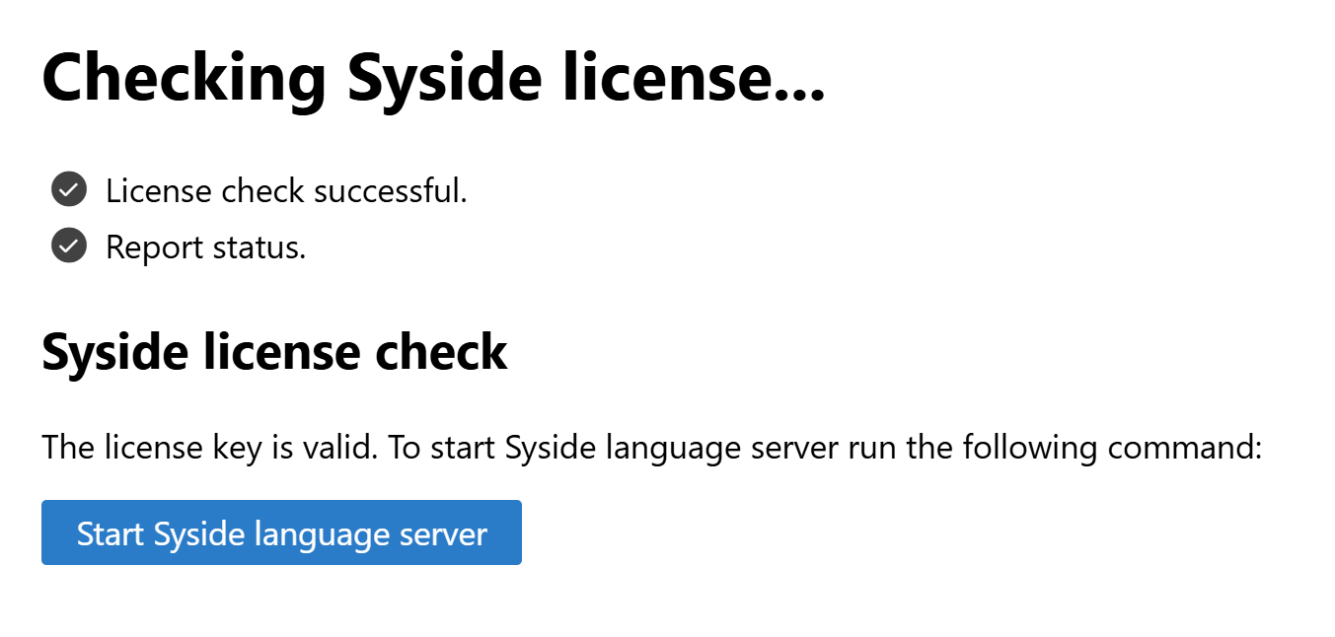Click the Start Syside language server button
The height and width of the screenshot is (637, 1335).
281,532
